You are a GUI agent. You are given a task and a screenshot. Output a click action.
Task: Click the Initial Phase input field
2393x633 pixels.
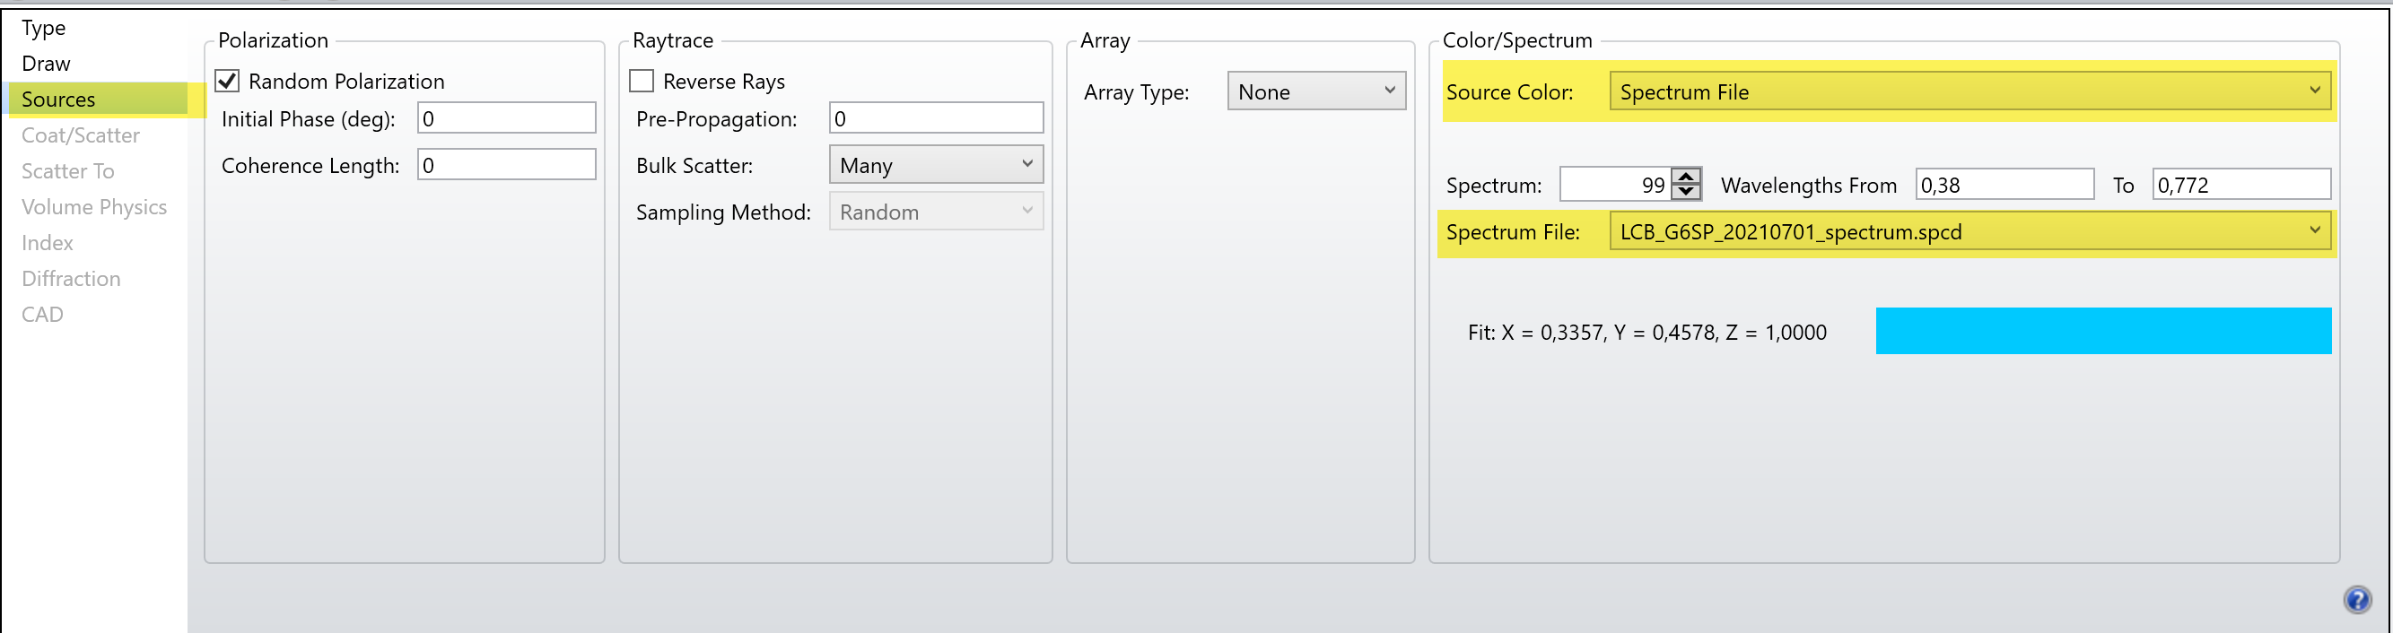[x=506, y=117]
